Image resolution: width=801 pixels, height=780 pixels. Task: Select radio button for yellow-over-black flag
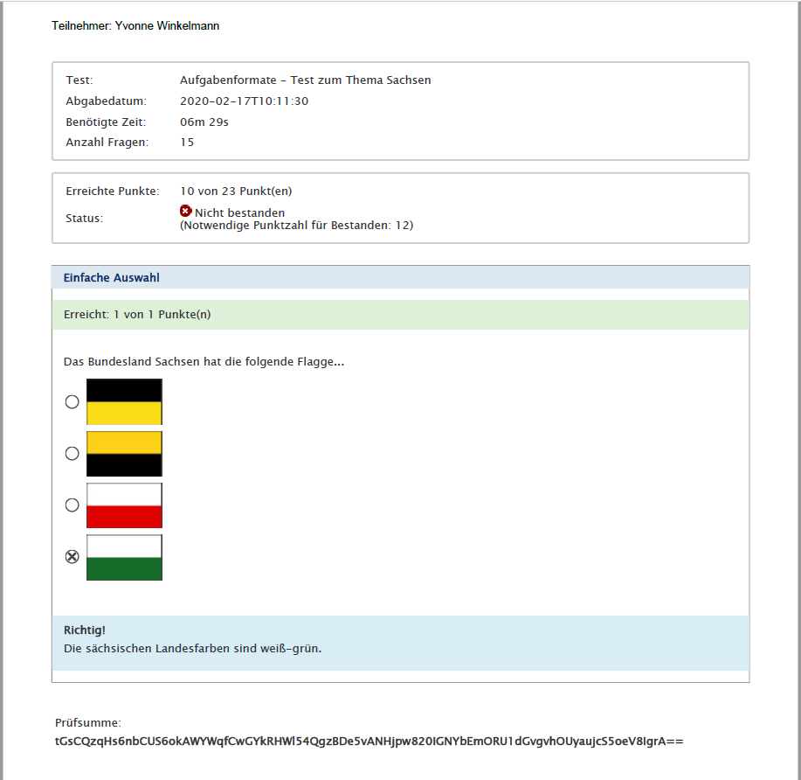point(73,454)
